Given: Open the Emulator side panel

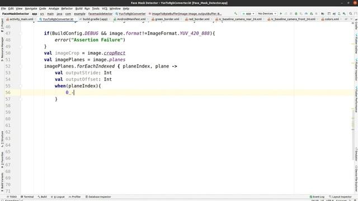Looking at the screenshot, I should [x=356, y=154].
